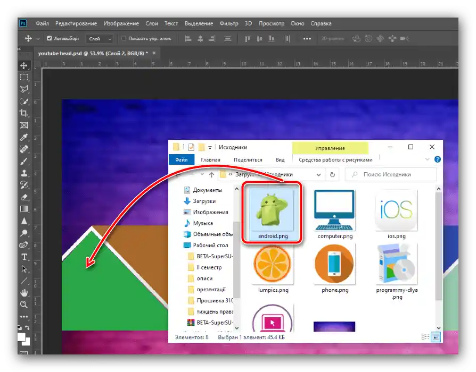Open the Слои menu
This screenshot has width=476, height=372.
pos(152,23)
